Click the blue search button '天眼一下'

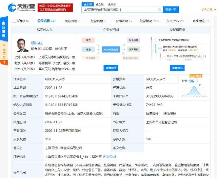pyautogui.click(x=171, y=10)
